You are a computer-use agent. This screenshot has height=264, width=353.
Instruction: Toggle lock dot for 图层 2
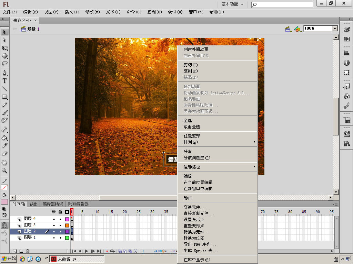[60, 231]
